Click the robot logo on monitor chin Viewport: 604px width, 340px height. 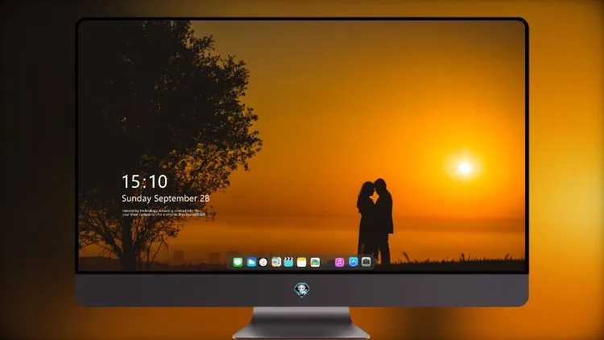(302, 290)
